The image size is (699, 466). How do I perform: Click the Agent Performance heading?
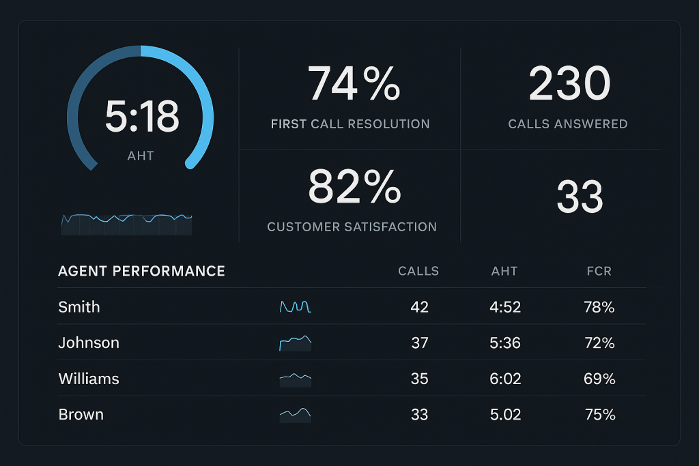(x=141, y=271)
